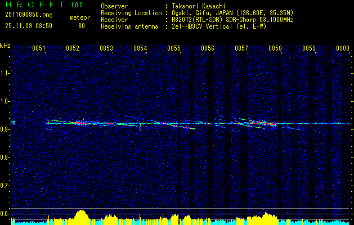Click the 0851 time marker
354x225 pixels.
click(x=39, y=48)
